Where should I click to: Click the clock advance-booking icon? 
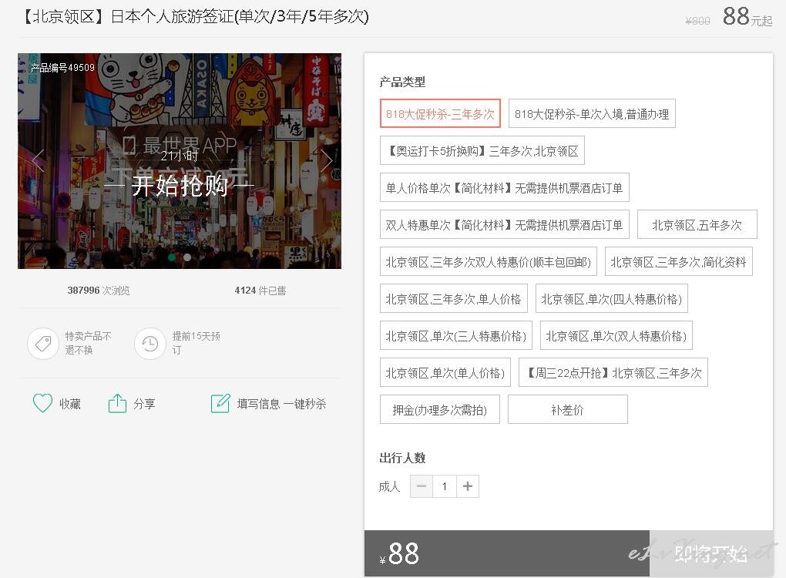[150, 344]
